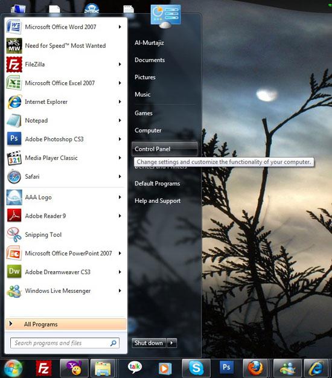This screenshot has width=332, height=378.
Task: Open Windows Media Player taskbar icon
Action: (165, 368)
